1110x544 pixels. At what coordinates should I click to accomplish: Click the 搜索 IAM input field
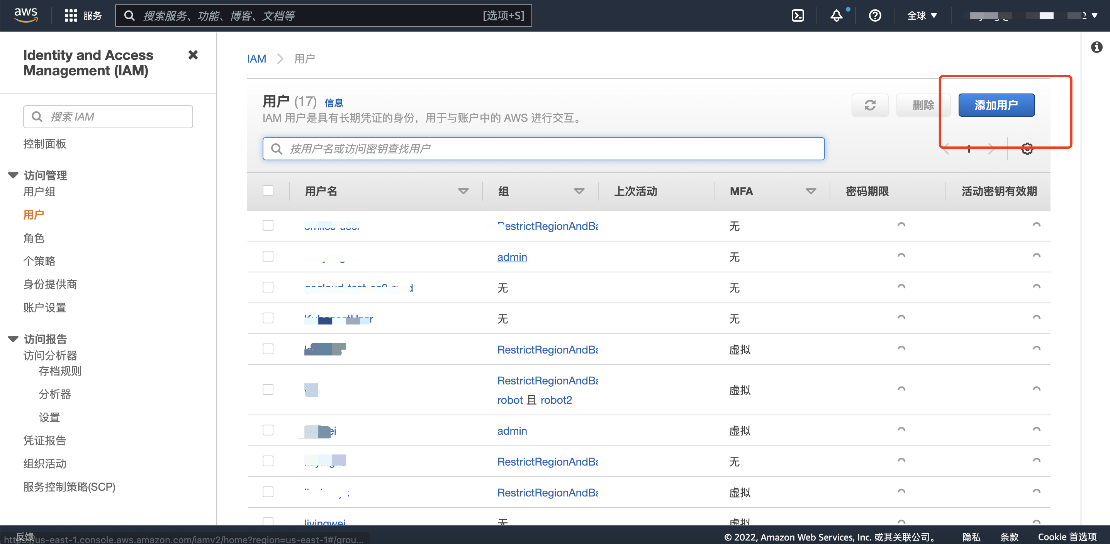(108, 116)
